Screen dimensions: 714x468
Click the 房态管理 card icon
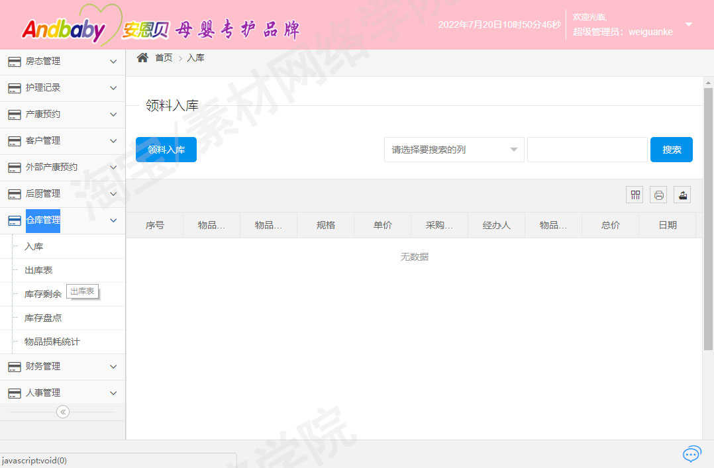coord(15,62)
